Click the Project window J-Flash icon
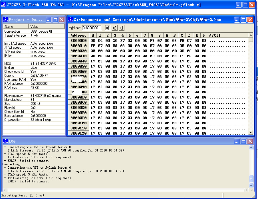 pyautogui.click(x=5, y=19)
